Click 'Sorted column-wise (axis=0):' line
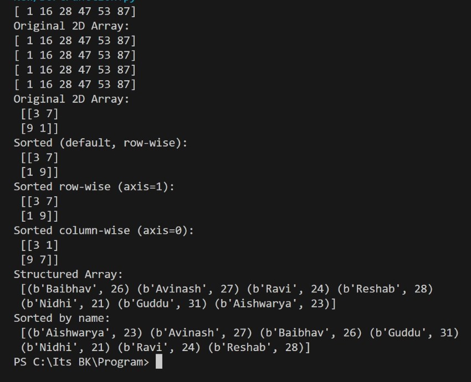The height and width of the screenshot is (382, 471). pos(104,231)
